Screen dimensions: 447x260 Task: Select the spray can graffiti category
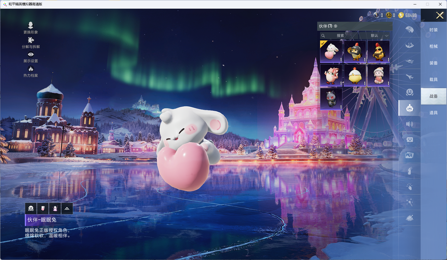(409, 171)
